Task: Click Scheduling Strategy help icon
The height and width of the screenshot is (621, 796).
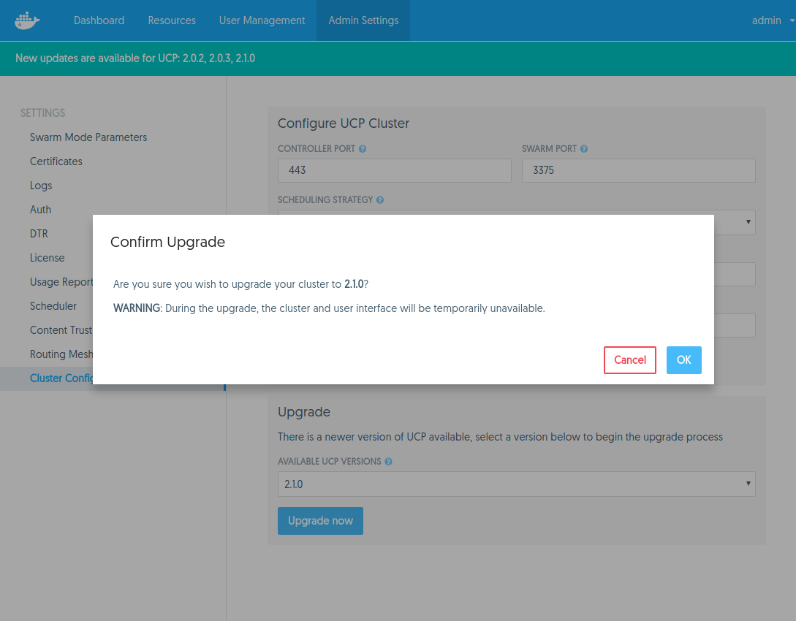Action: (x=380, y=200)
